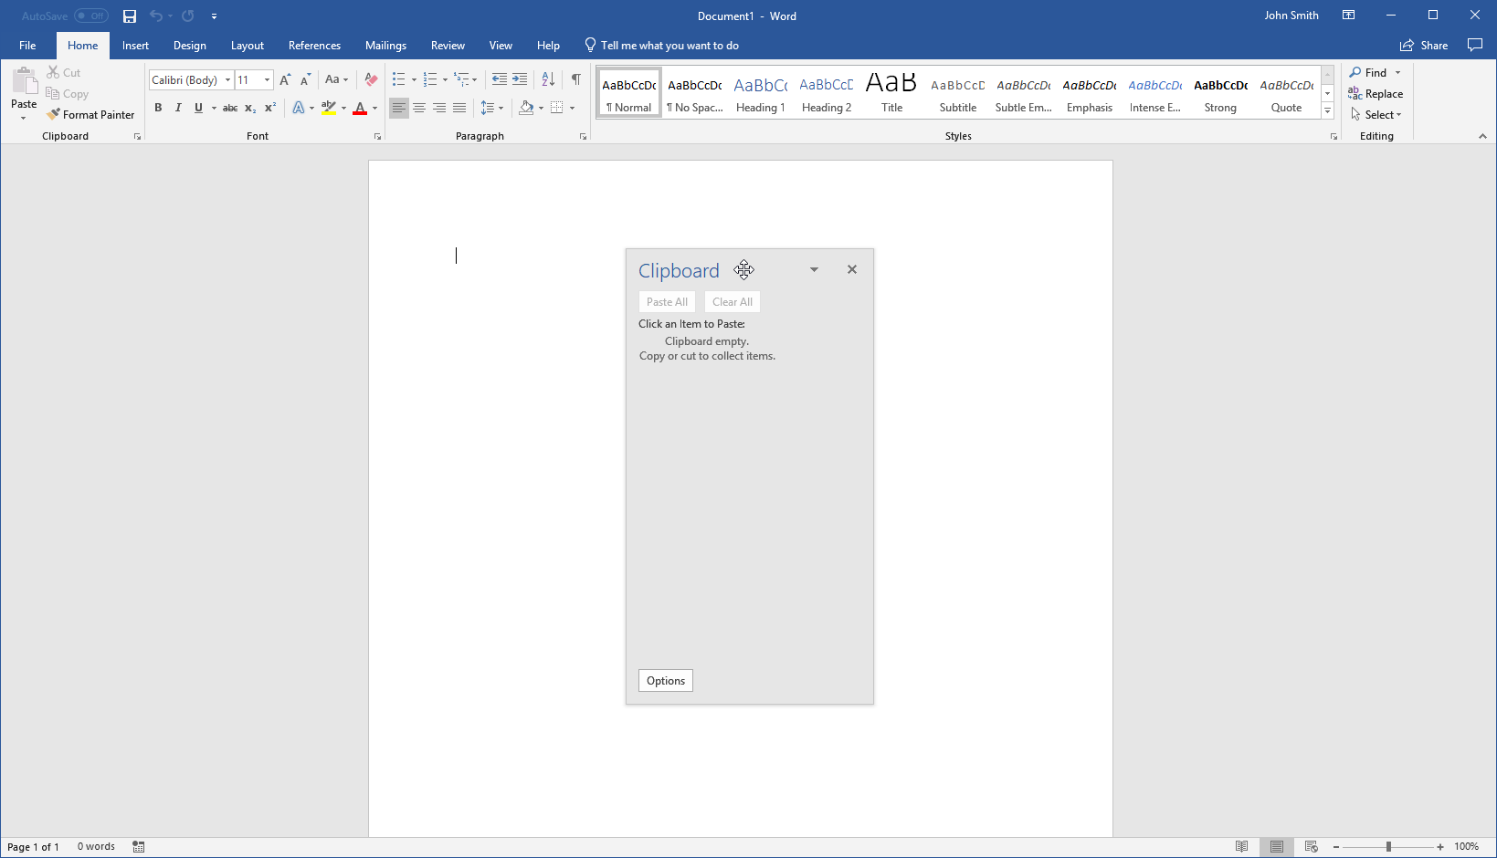Click the font color red A button
Image resolution: width=1497 pixels, height=858 pixels.
click(x=360, y=108)
